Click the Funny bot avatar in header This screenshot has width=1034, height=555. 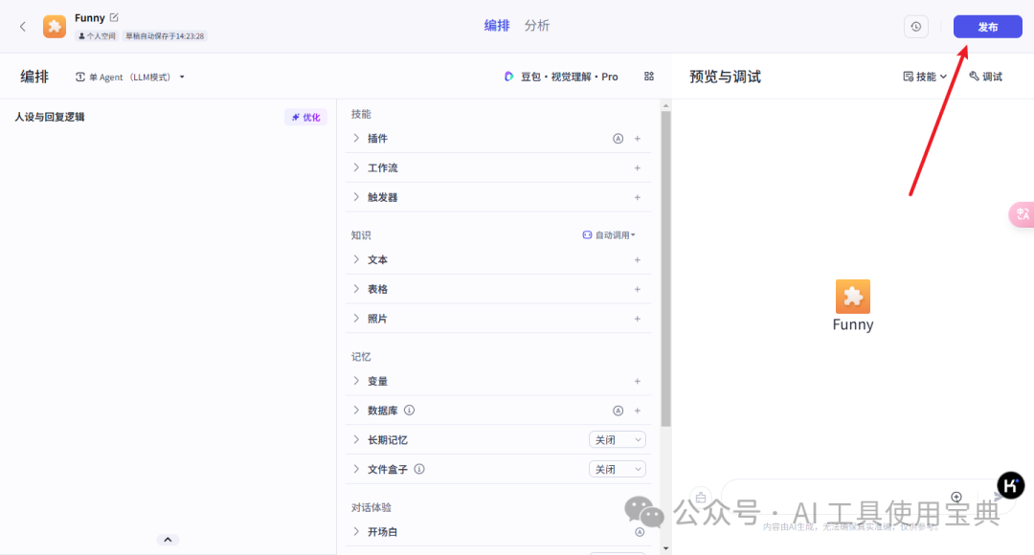point(55,27)
